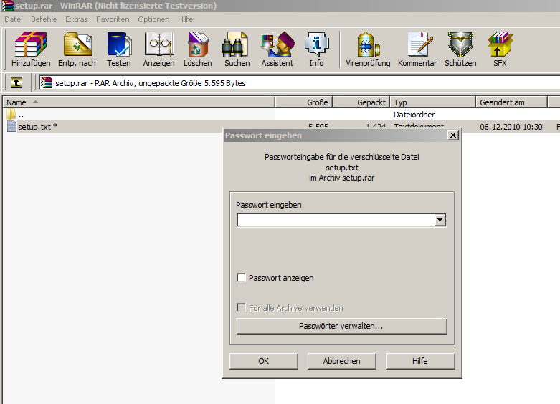Close the Passwort eingeben dialog

tap(453, 135)
